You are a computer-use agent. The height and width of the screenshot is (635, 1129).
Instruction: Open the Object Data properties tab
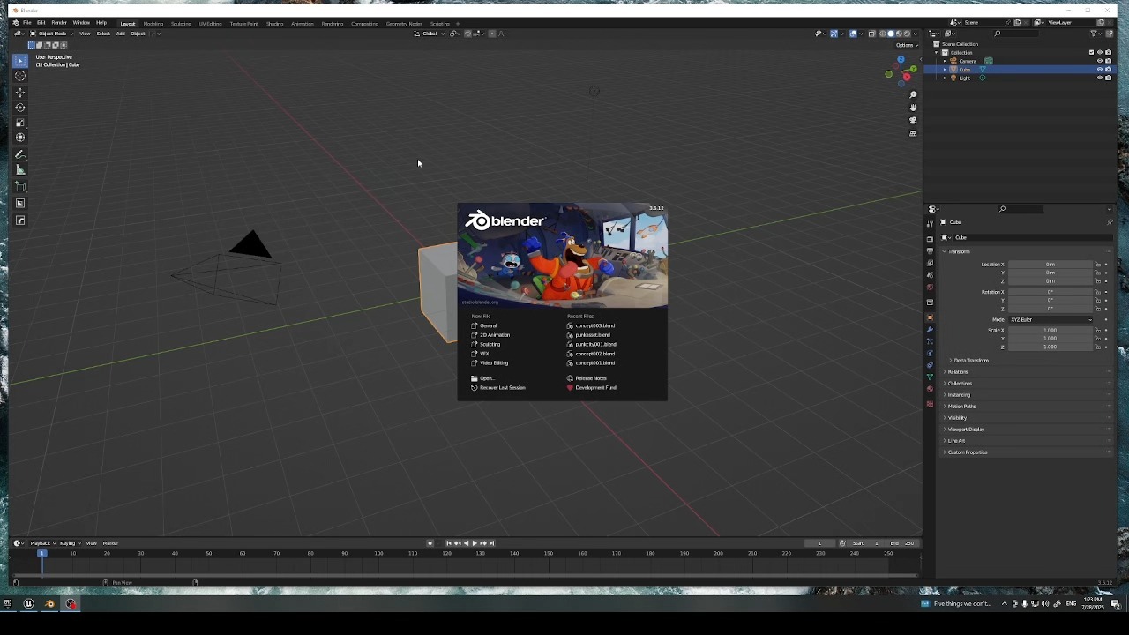[930, 377]
